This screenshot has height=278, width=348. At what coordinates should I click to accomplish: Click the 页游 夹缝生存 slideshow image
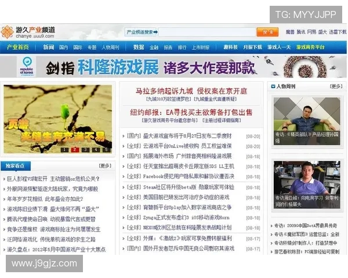[57, 119]
